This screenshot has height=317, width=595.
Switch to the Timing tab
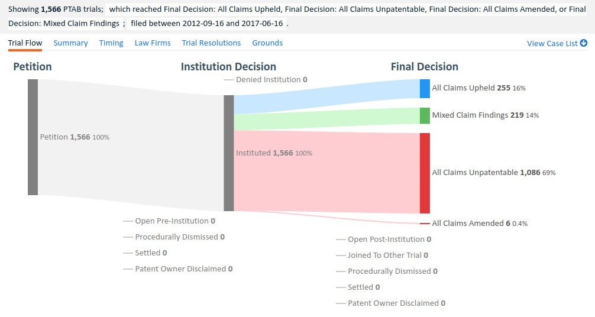click(x=111, y=43)
